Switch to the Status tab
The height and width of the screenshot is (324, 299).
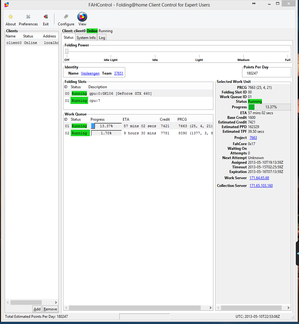tap(68, 37)
